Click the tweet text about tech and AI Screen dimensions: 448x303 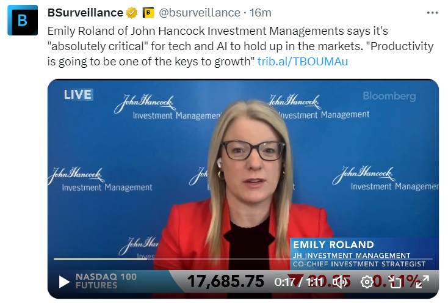tap(240, 46)
